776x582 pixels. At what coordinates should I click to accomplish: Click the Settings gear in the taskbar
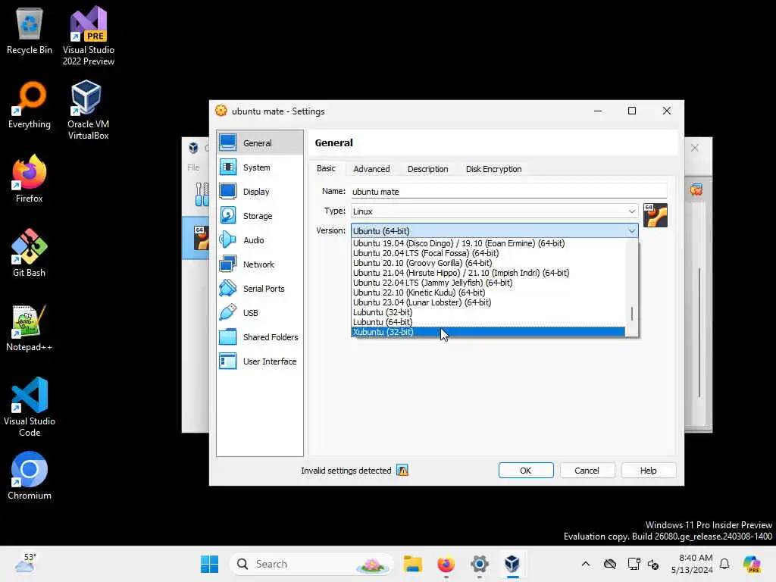tap(479, 564)
